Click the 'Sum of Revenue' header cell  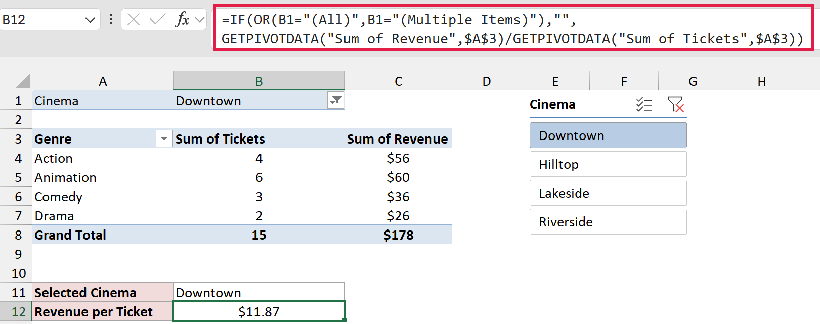click(x=399, y=139)
